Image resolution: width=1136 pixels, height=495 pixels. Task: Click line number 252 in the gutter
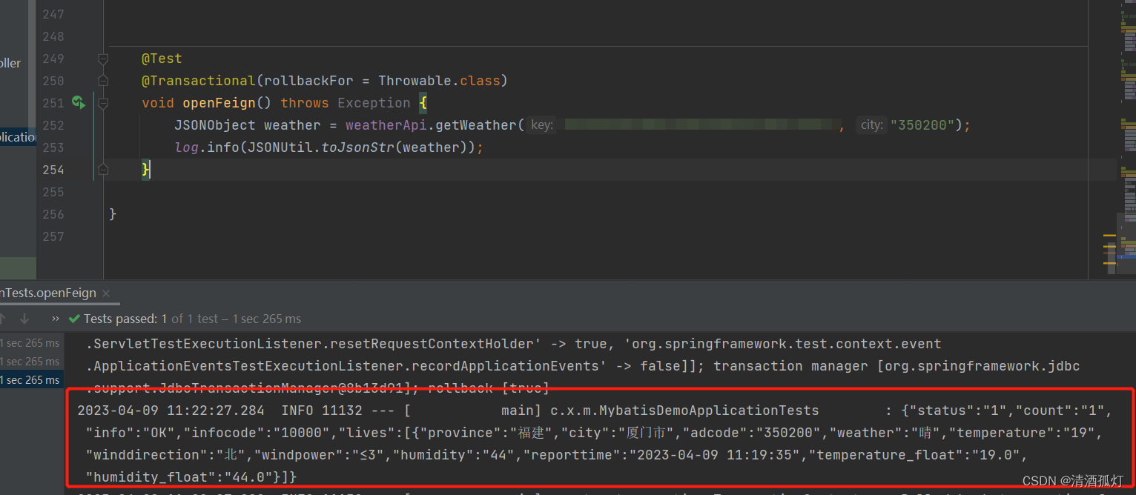(x=53, y=125)
